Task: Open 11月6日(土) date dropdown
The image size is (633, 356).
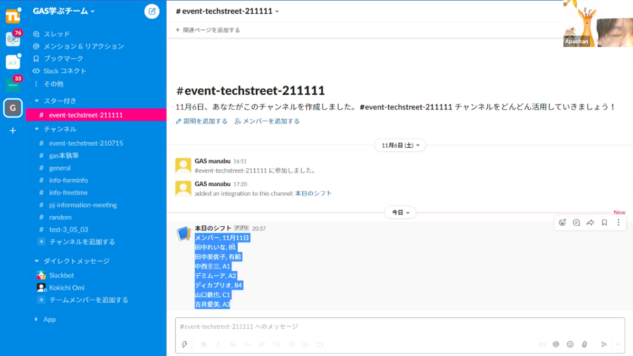Action: click(400, 145)
